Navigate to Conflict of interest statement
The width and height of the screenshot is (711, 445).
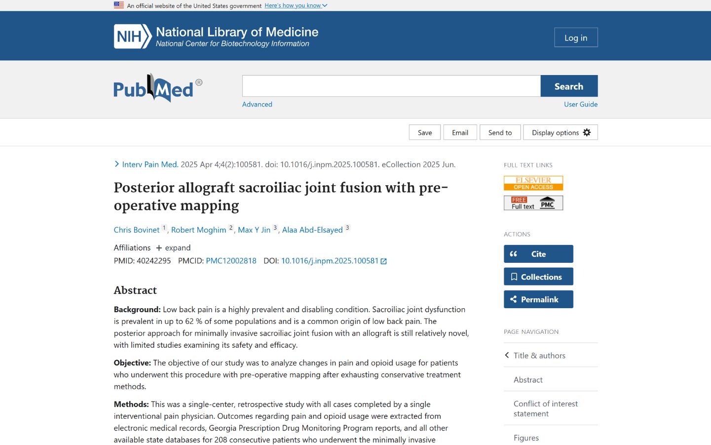click(x=545, y=408)
